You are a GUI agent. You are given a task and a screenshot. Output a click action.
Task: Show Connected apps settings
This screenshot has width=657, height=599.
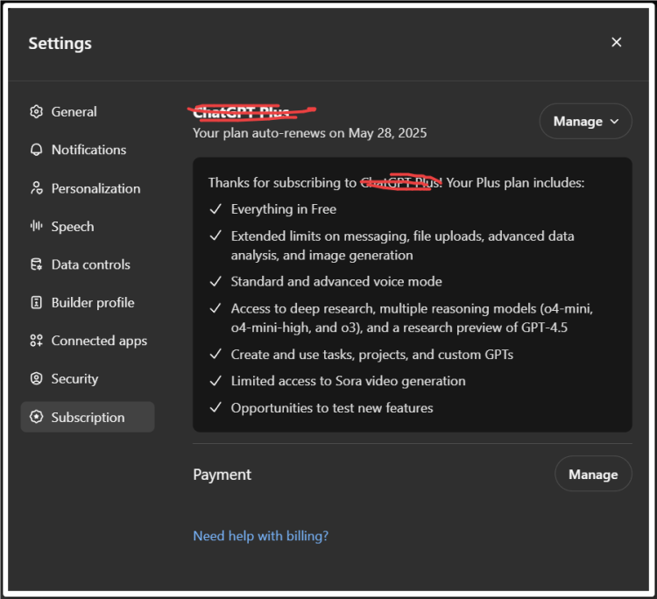coord(88,341)
